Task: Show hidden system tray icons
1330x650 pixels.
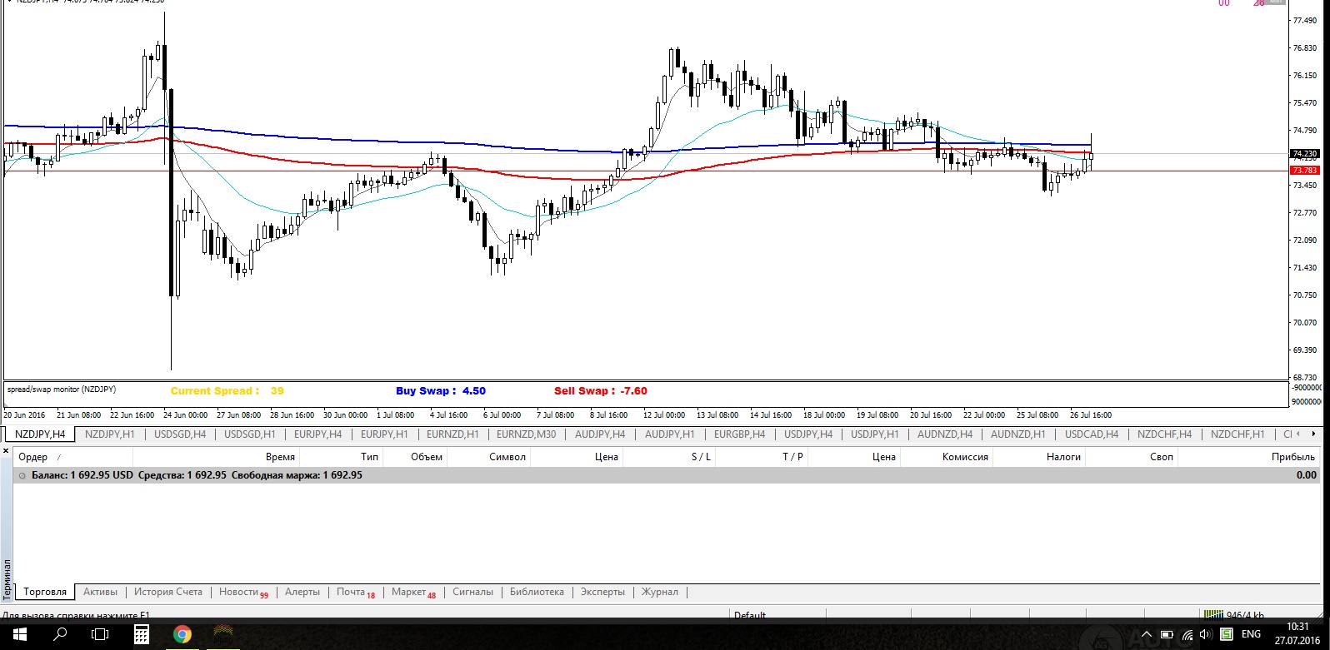Action: tap(1146, 635)
